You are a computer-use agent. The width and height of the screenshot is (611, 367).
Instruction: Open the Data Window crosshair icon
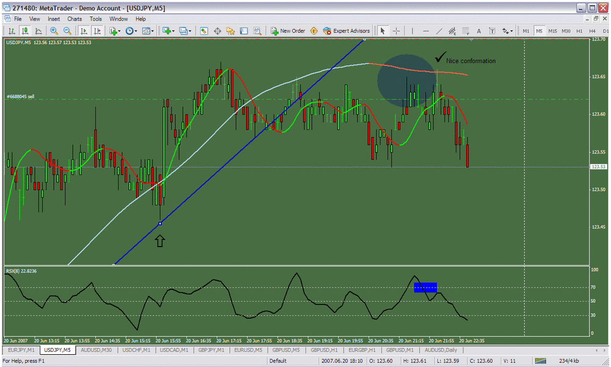pyautogui.click(x=218, y=31)
